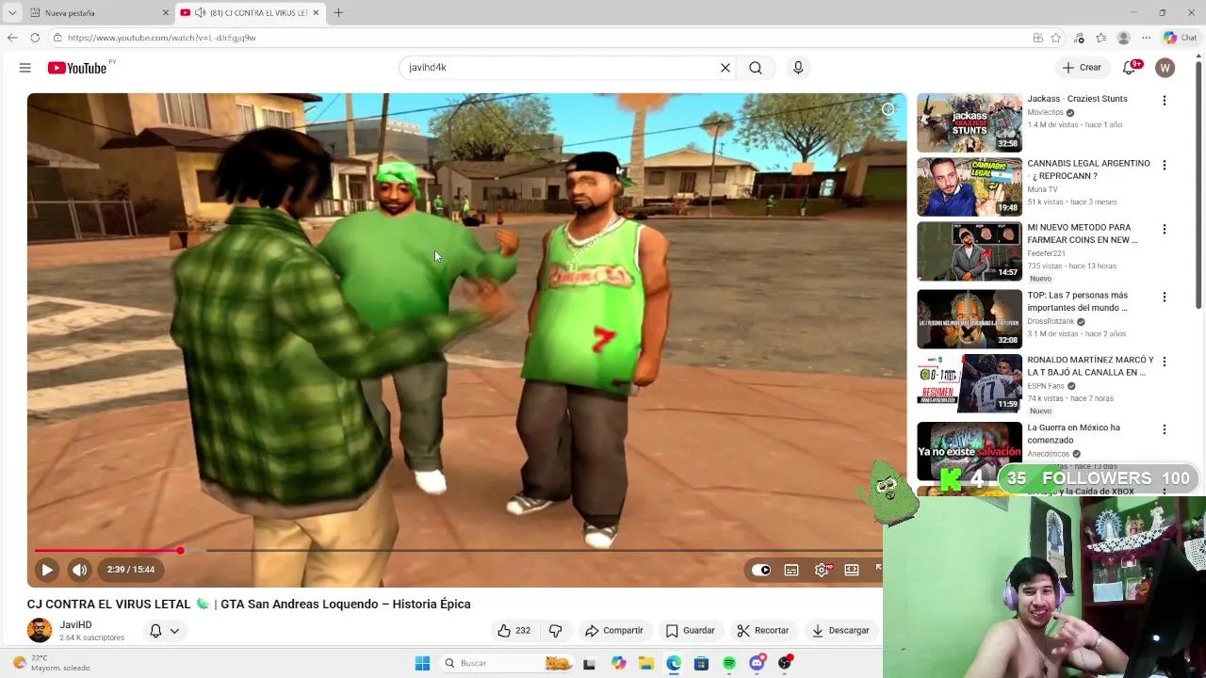Open the JaviHD channel avatar
Viewport: 1206px width, 678px height.
pyautogui.click(x=40, y=631)
